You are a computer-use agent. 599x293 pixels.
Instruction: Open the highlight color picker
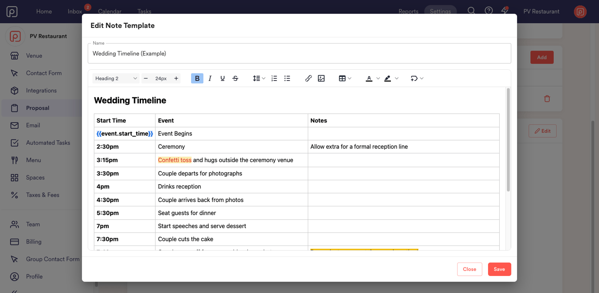(x=391, y=78)
